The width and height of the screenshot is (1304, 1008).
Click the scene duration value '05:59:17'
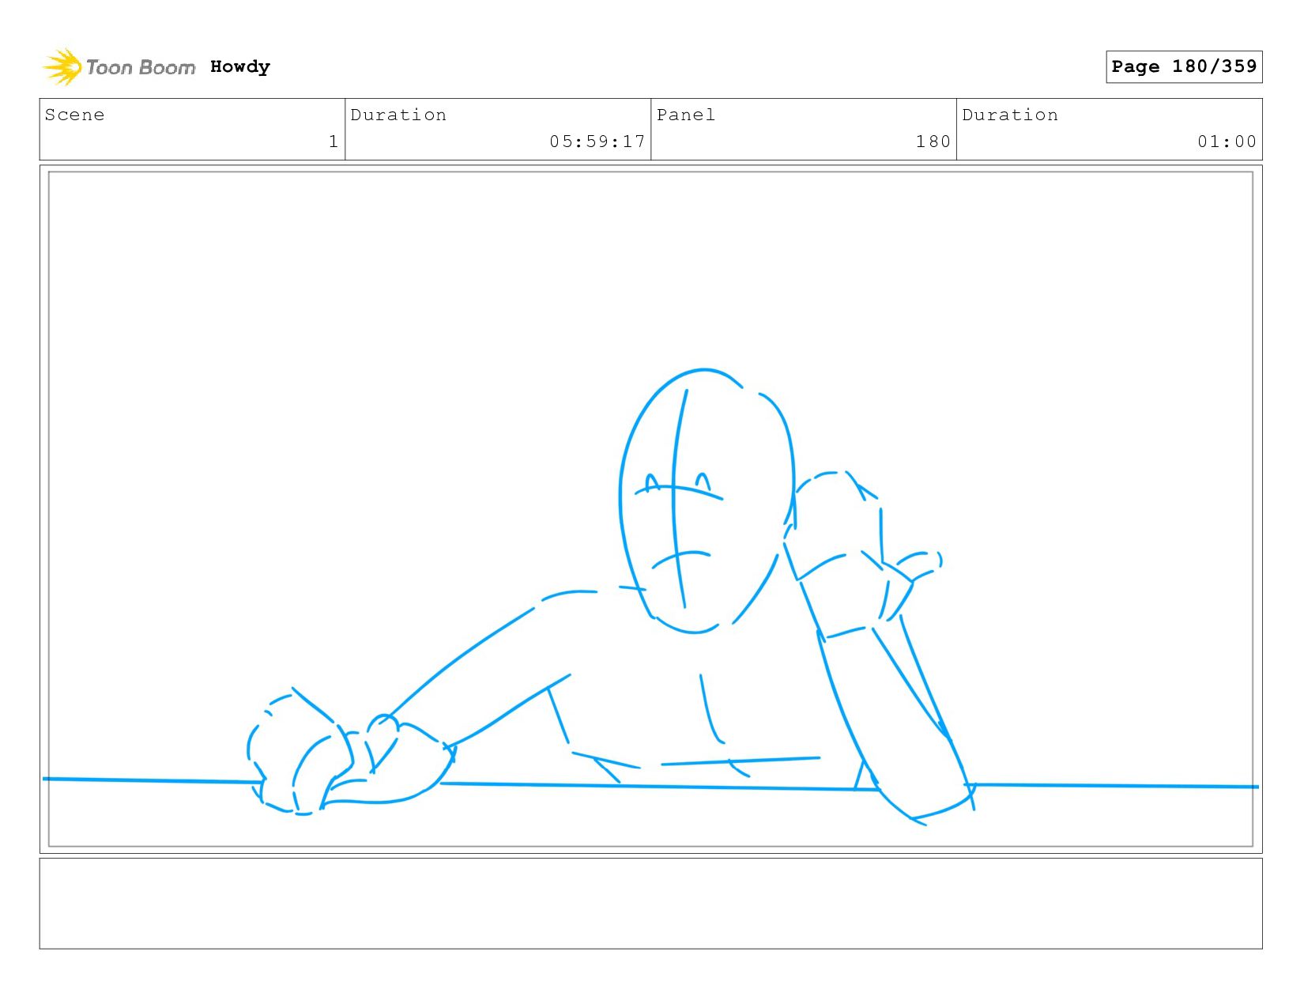[597, 142]
